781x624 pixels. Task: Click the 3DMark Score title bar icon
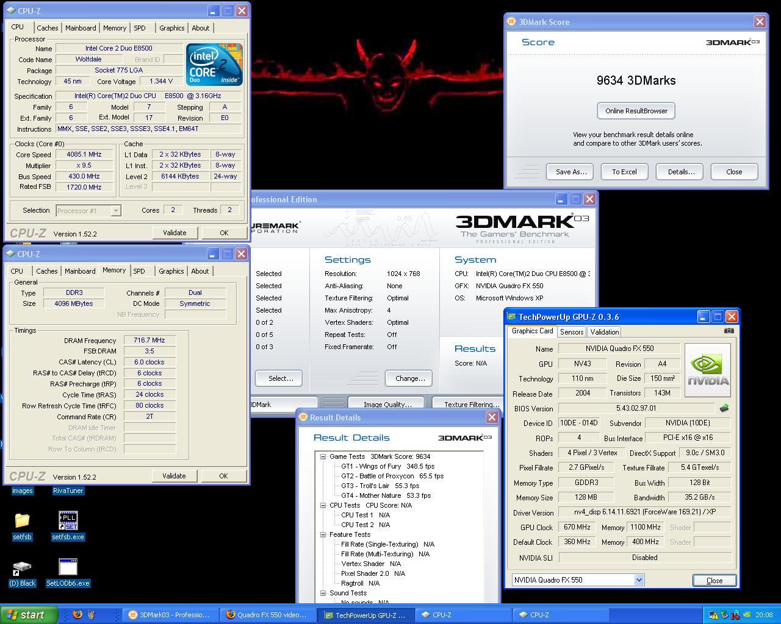coord(512,21)
